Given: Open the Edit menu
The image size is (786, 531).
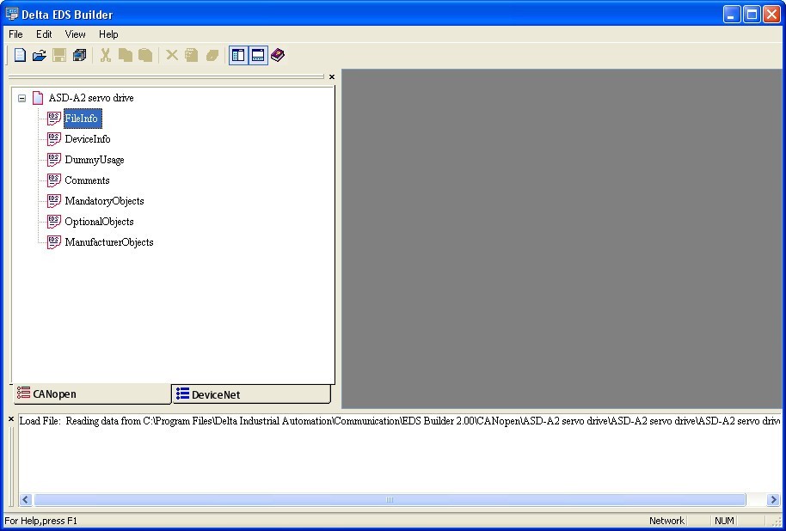Looking at the screenshot, I should pos(44,34).
